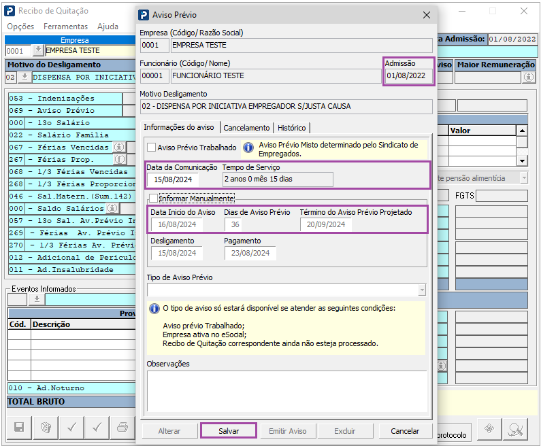Click info icon next to Férias Vencidas
This screenshot has width=541, height=446.
pyautogui.click(x=119, y=147)
